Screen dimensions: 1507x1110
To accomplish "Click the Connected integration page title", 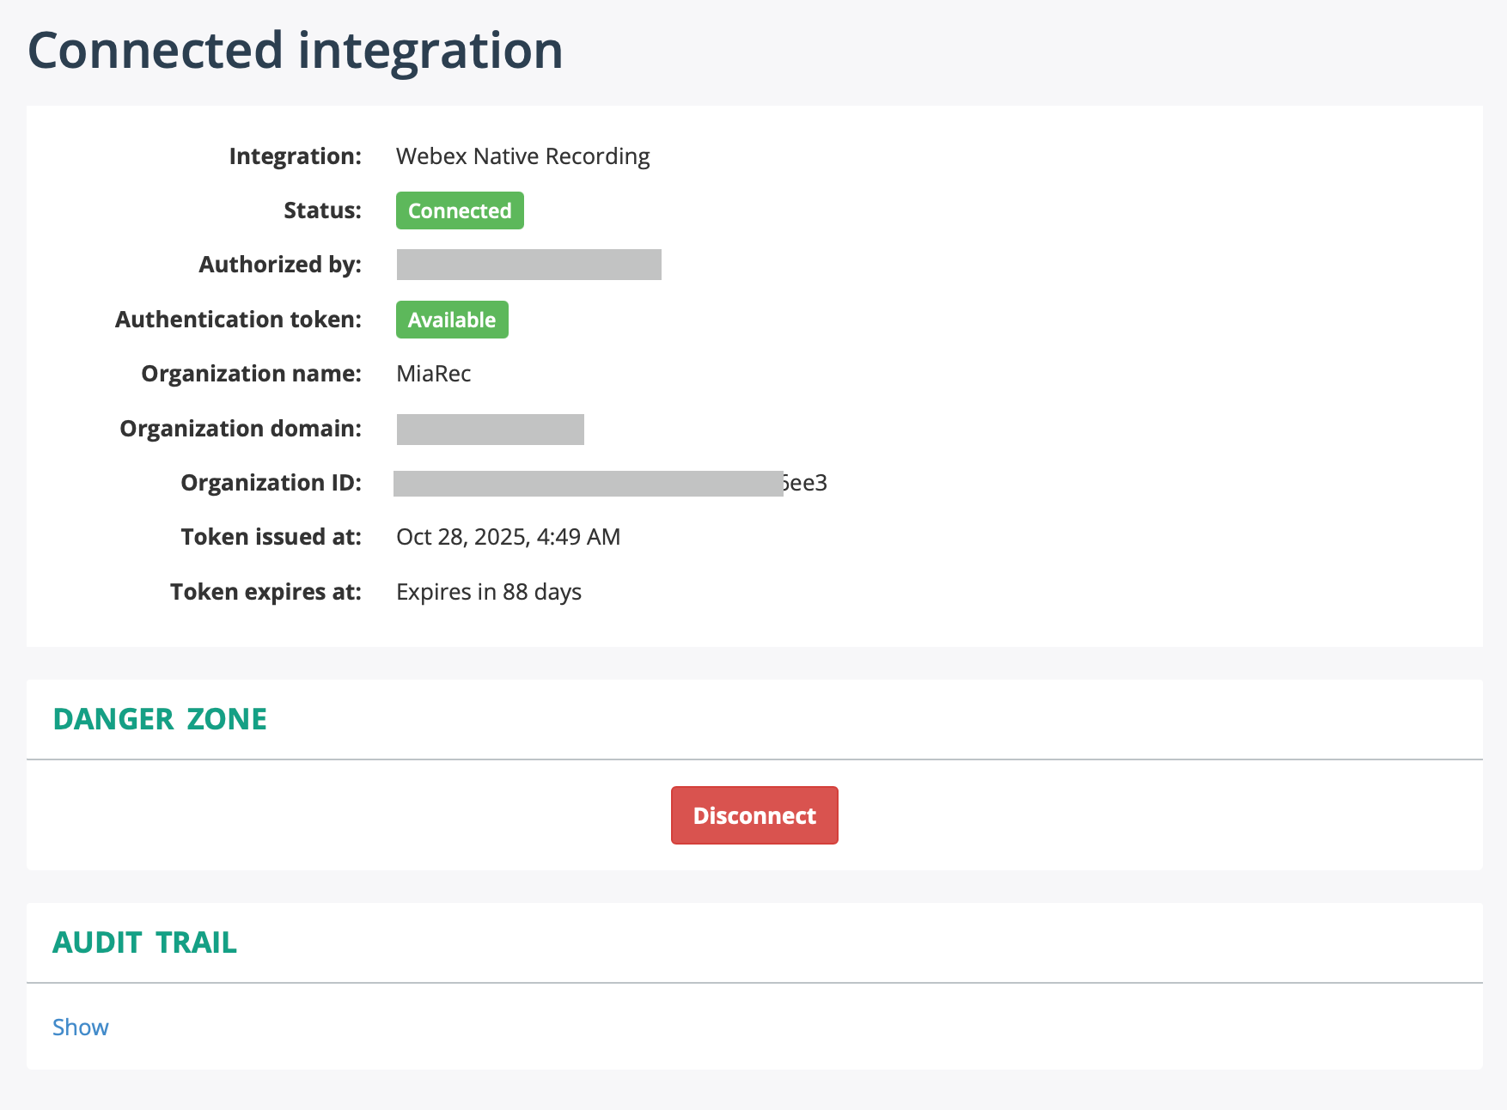I will click(295, 49).
